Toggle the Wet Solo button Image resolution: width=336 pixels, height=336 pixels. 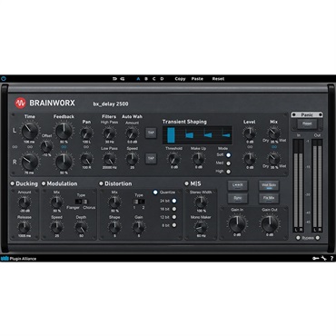tap(269, 185)
